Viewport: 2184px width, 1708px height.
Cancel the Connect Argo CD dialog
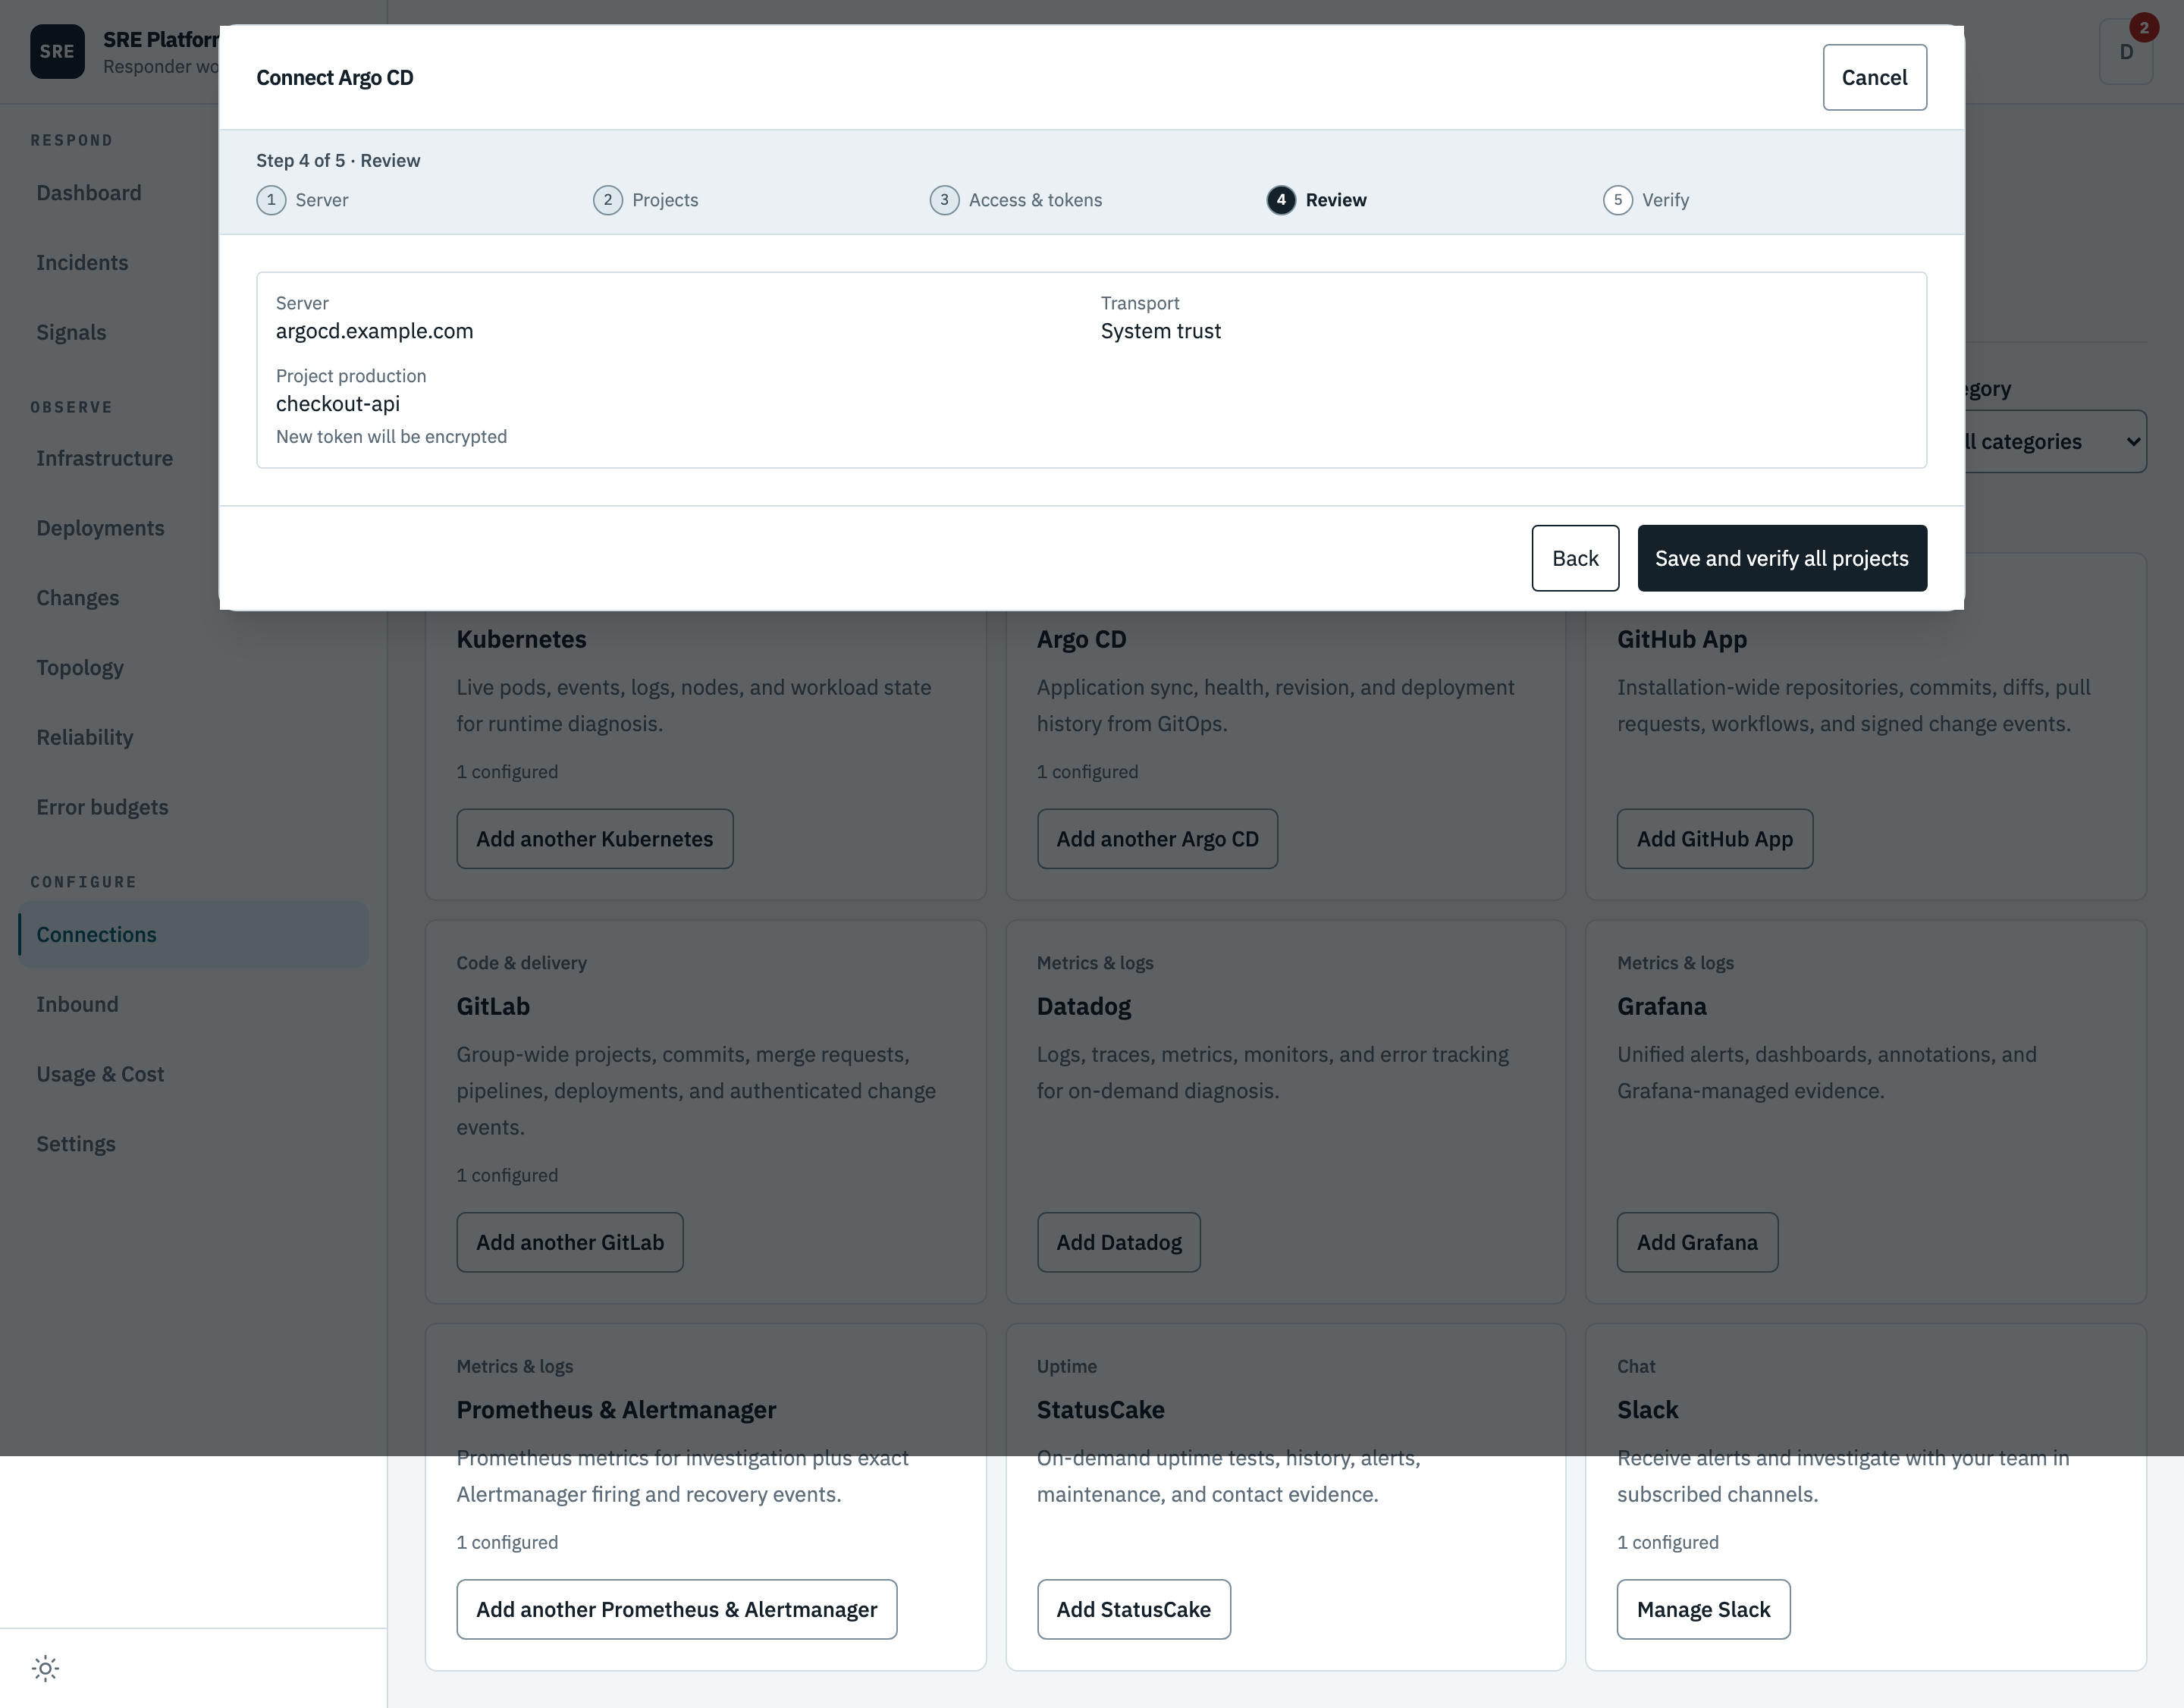(x=1874, y=77)
